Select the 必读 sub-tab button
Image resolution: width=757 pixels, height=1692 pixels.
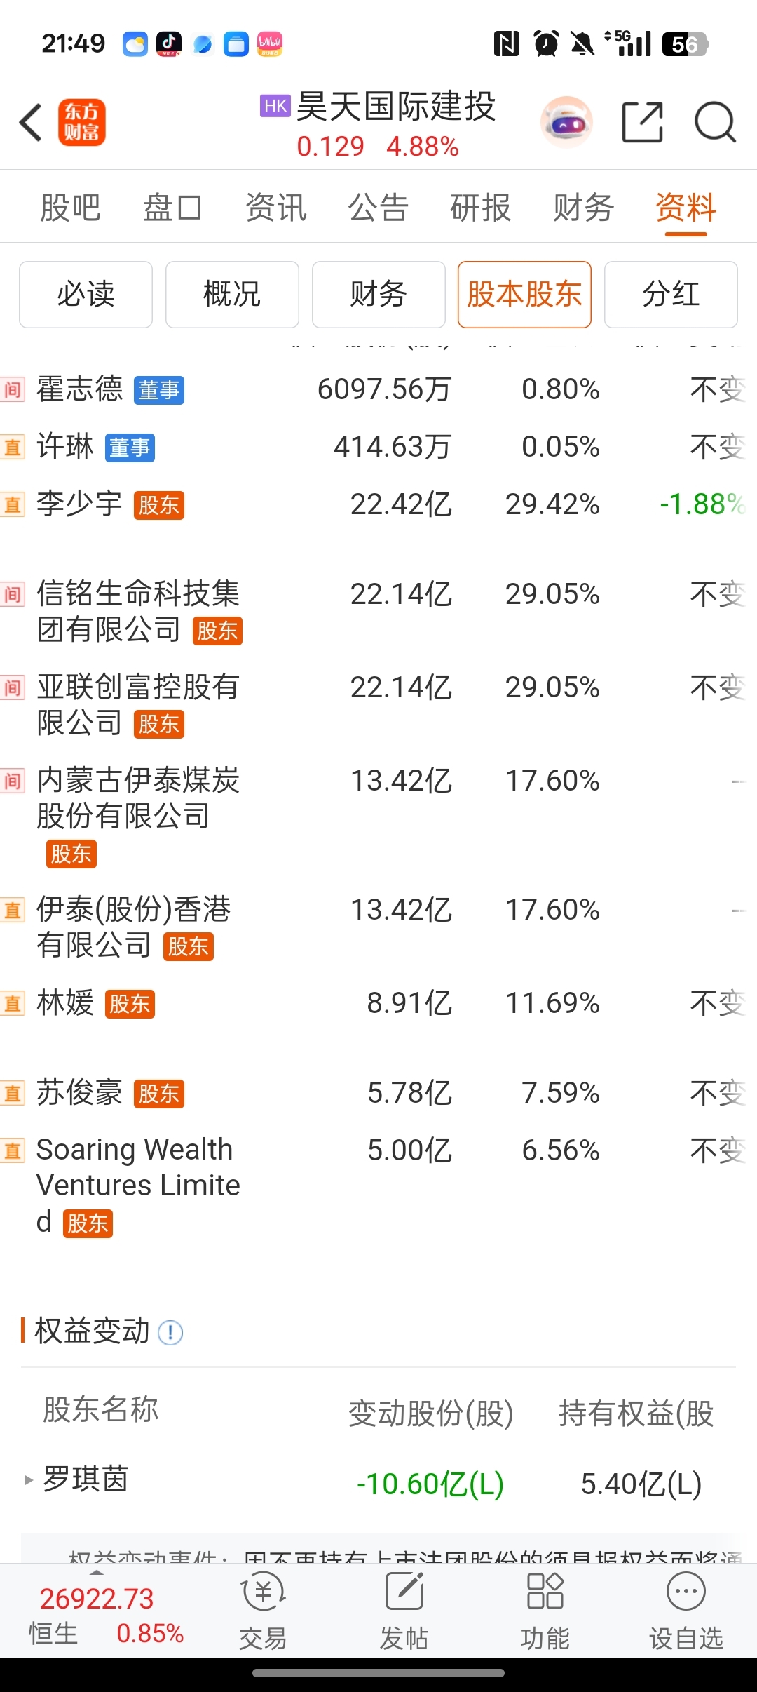86,295
